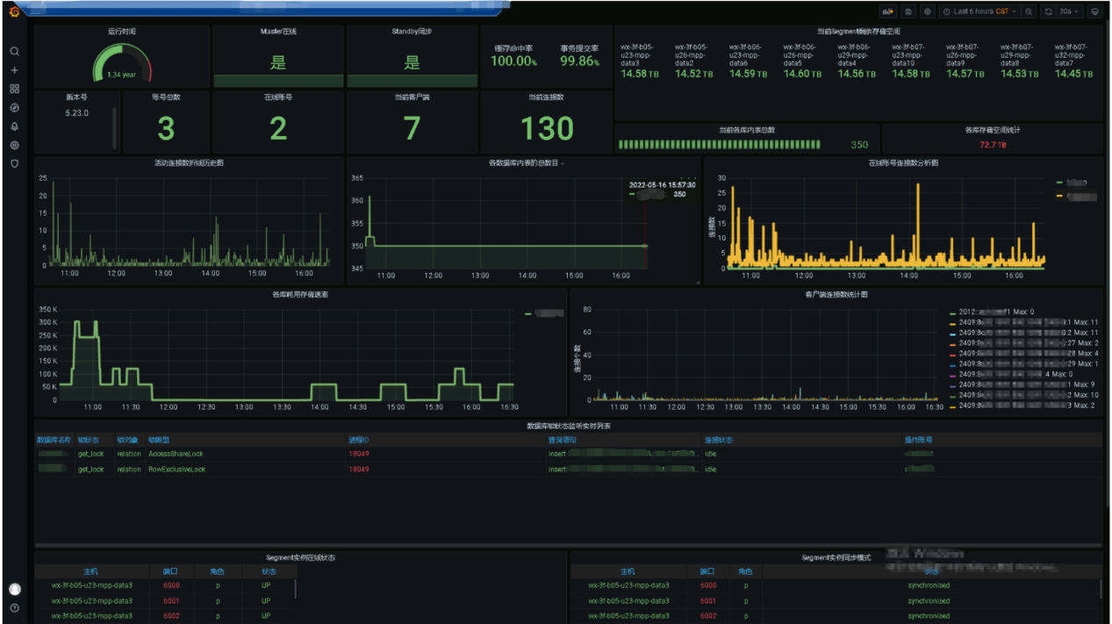Image resolution: width=1112 pixels, height=624 pixels.
Task: Open the Server Admin shield icon
Action: pos(14,164)
